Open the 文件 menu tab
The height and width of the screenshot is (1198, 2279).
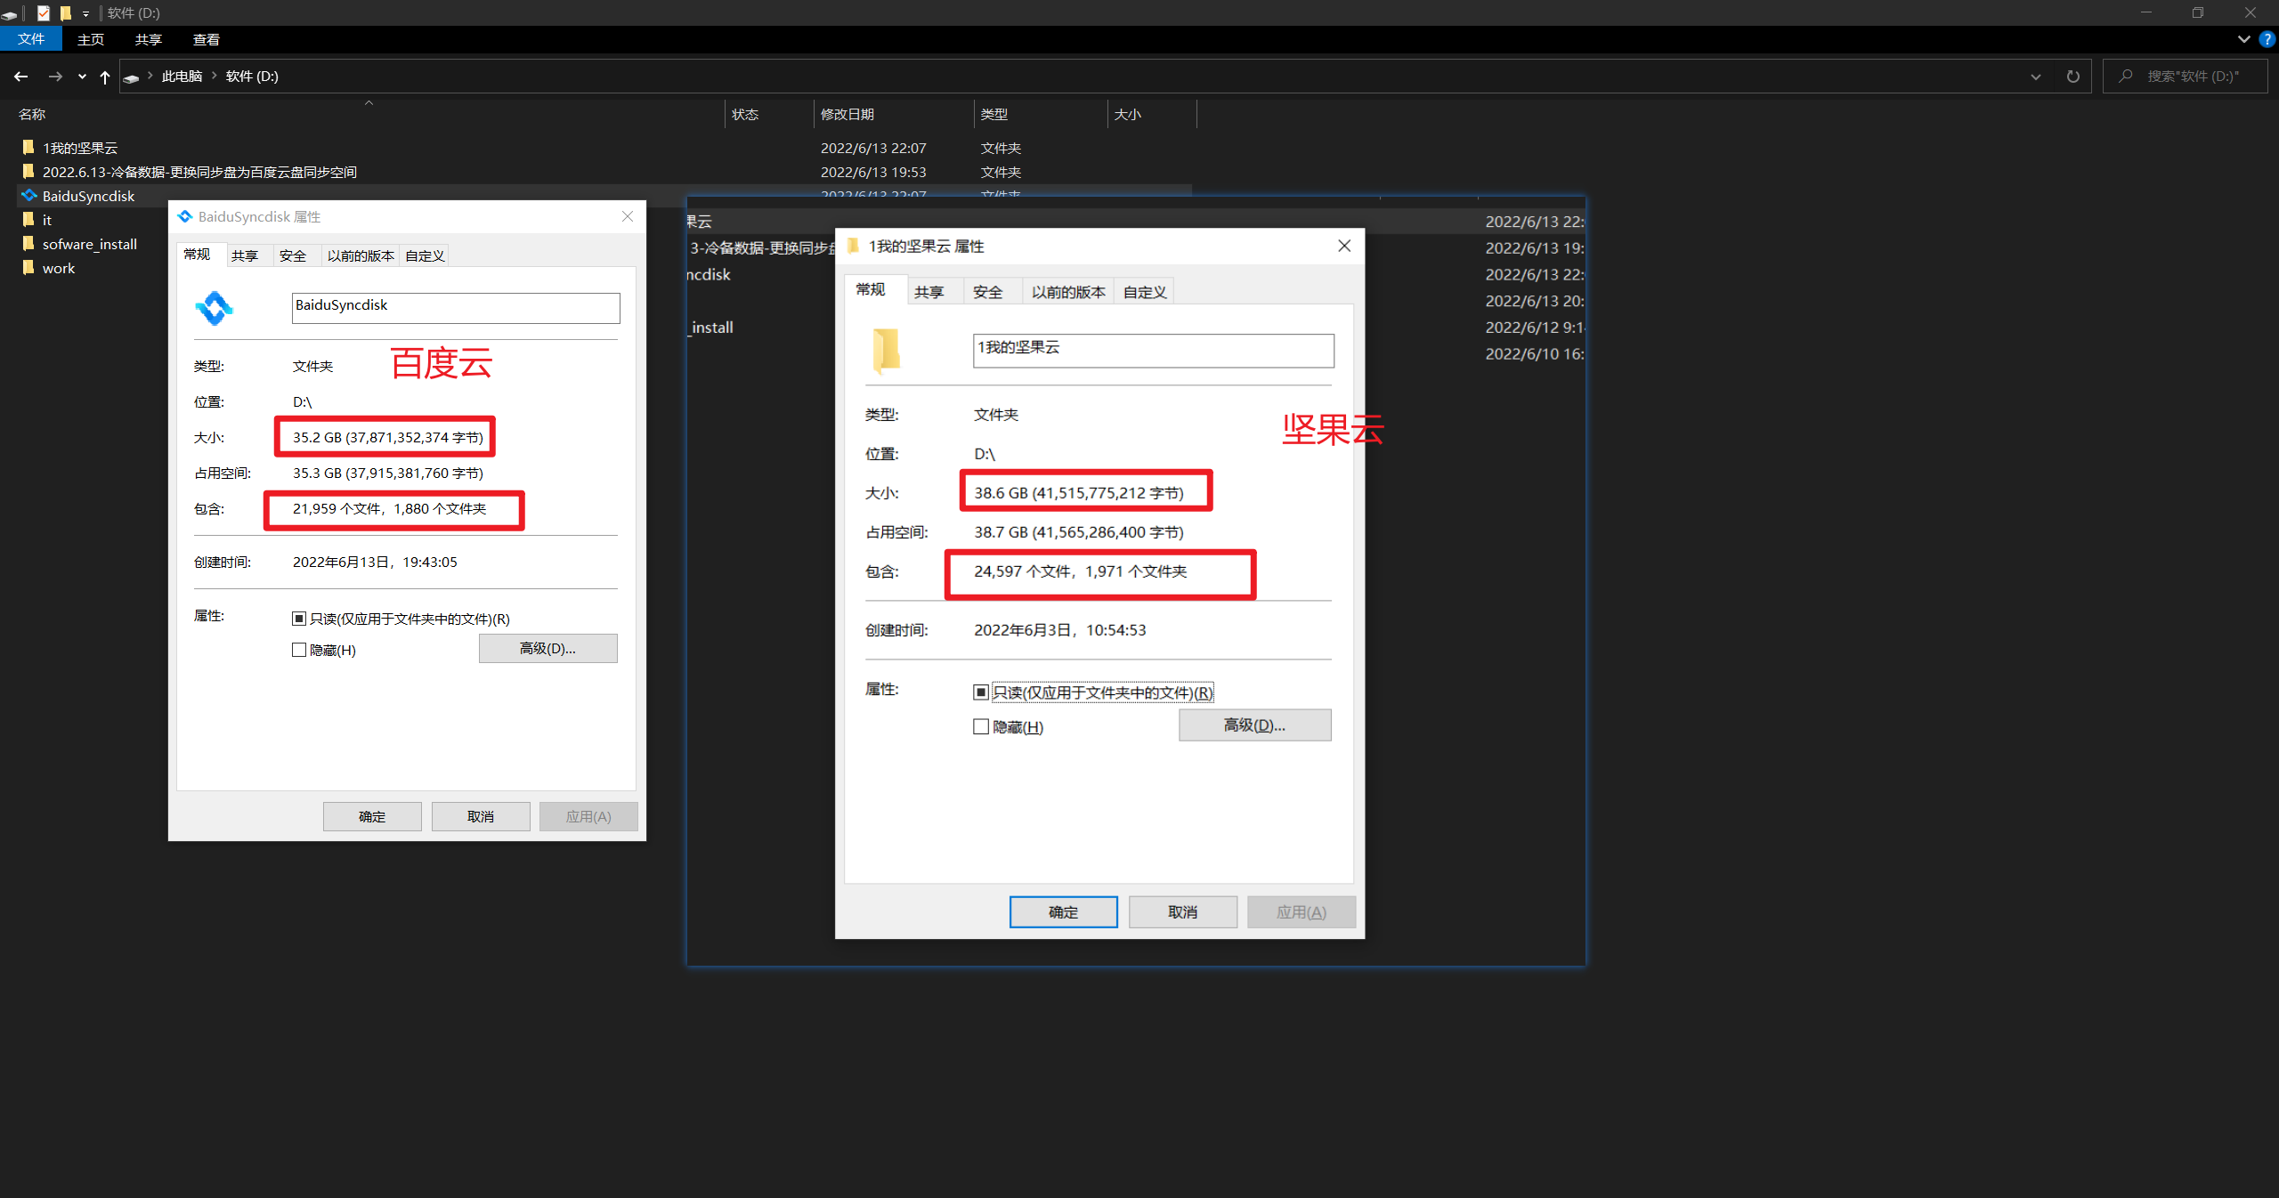coord(31,39)
